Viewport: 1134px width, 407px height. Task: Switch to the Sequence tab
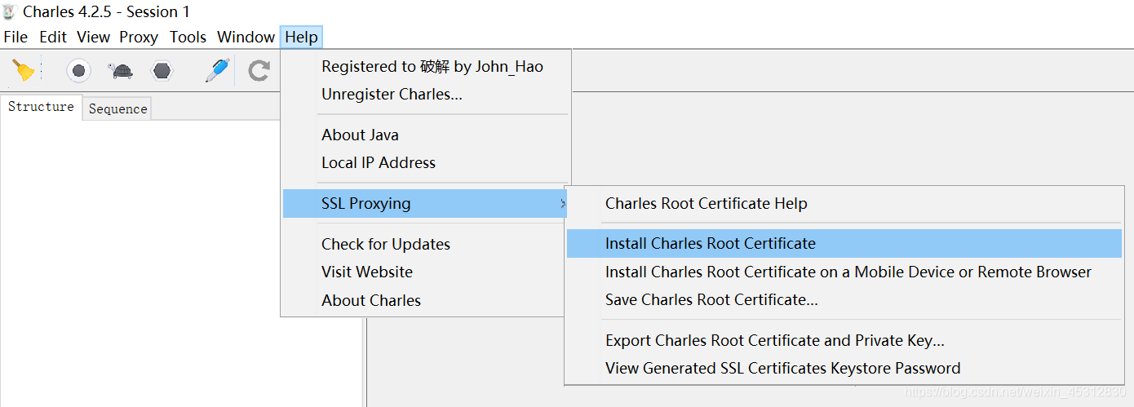[x=117, y=108]
